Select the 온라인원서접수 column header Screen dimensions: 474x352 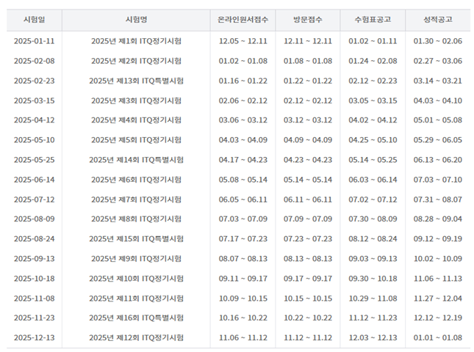(243, 20)
